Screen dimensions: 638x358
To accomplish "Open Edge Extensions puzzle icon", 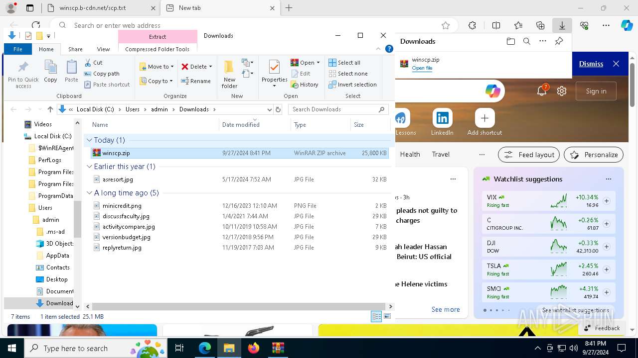I will [473, 25].
